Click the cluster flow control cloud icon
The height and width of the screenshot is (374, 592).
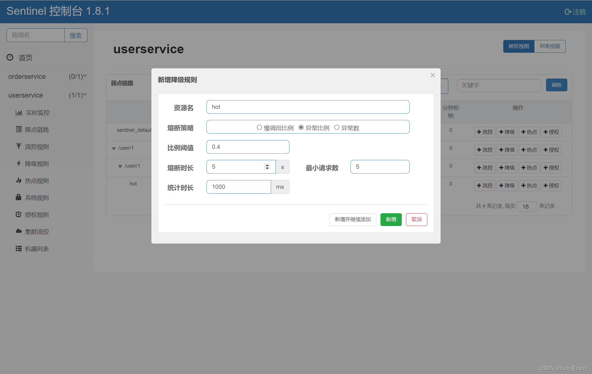point(19,231)
